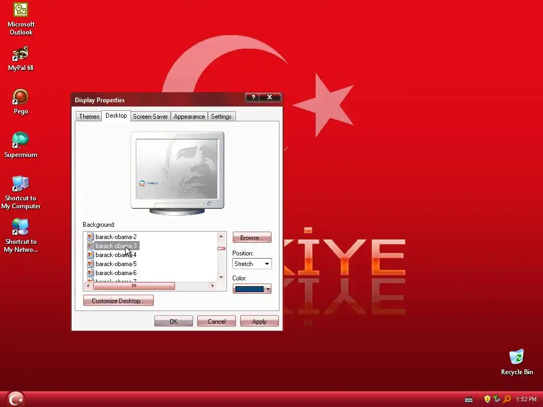Click the Browse... button
Image resolution: width=543 pixels, height=407 pixels.
[252, 238]
